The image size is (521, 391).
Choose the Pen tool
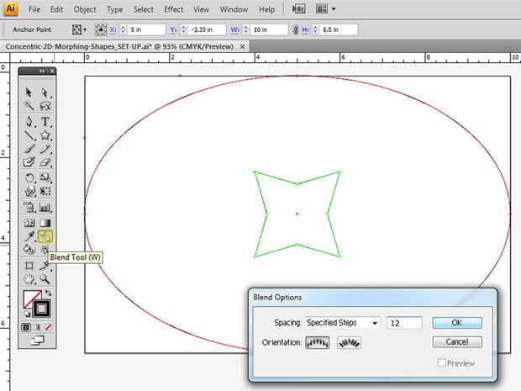click(x=29, y=122)
